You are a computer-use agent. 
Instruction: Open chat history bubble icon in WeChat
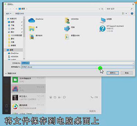[64, 97]
